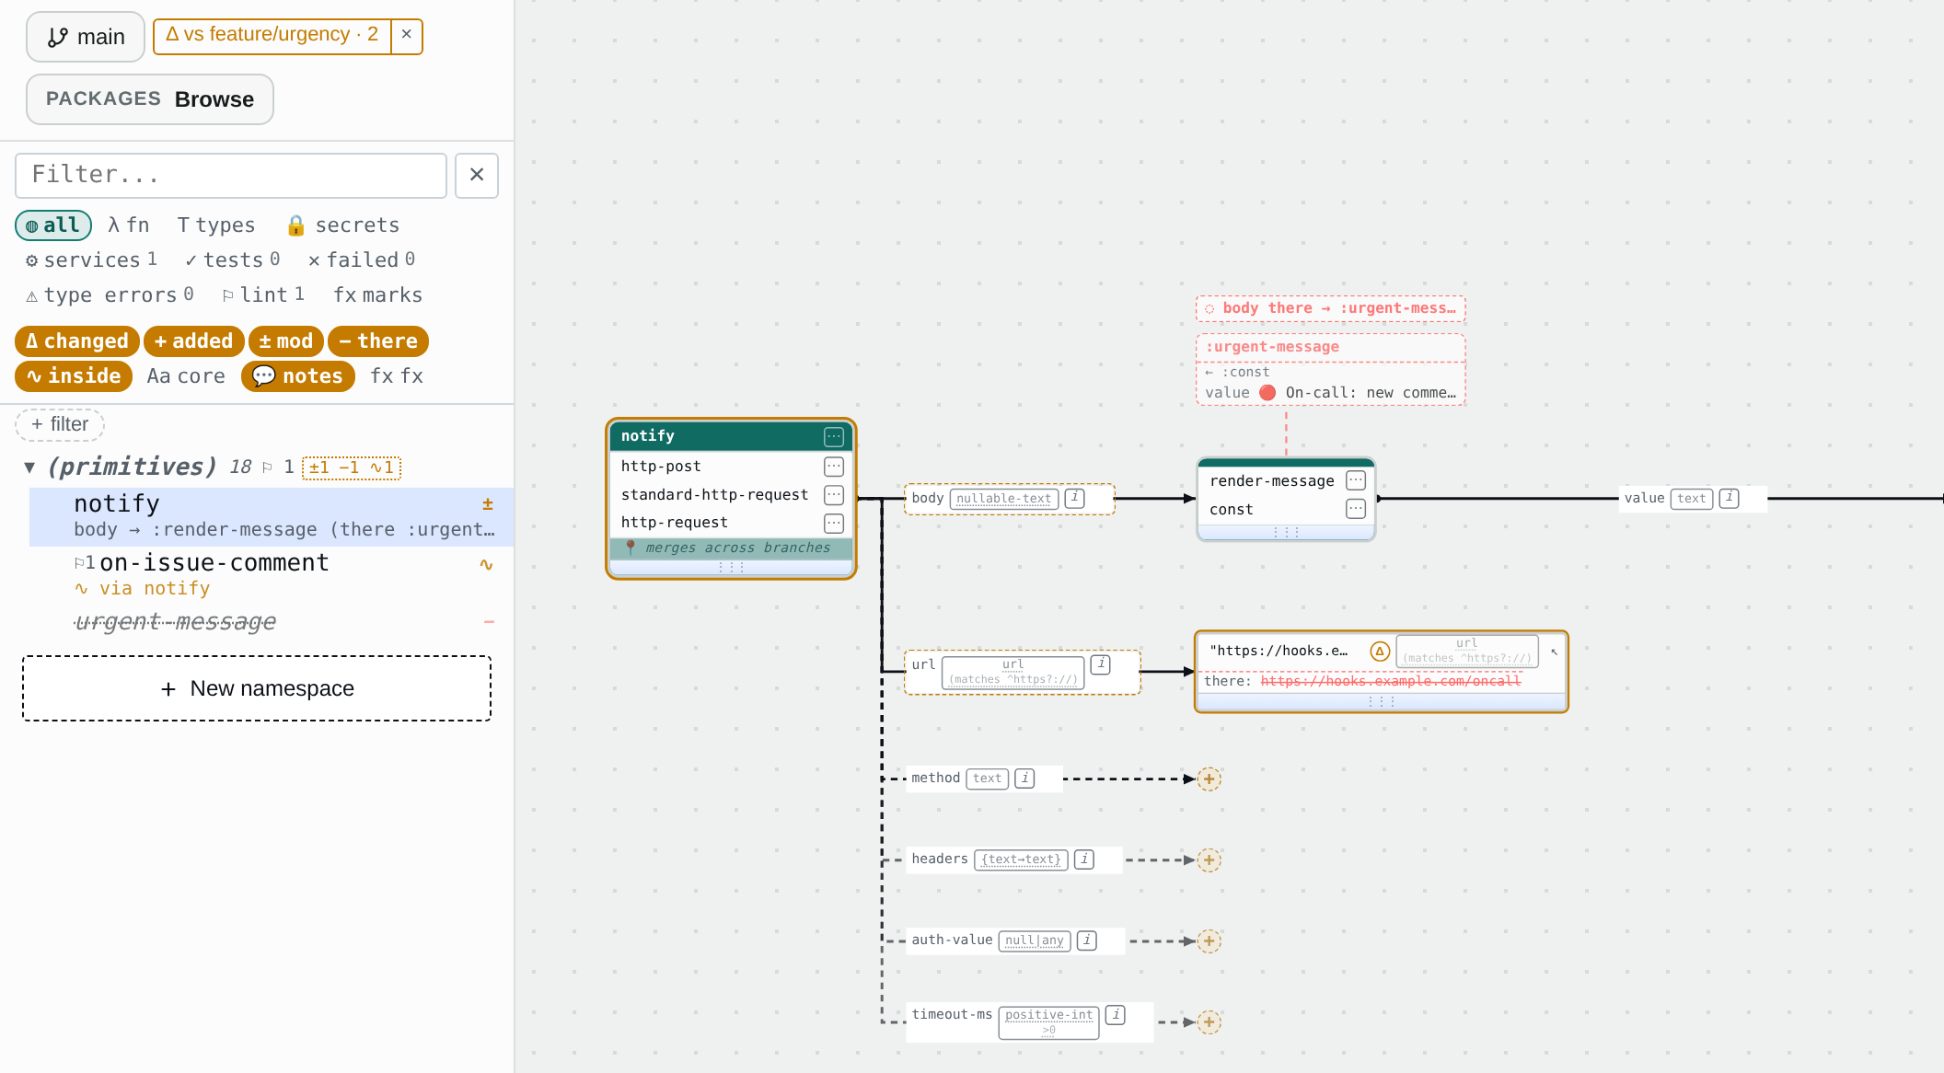Click the delta icon on the hooks URL node
Screen dimensions: 1944x1073
(1380, 652)
